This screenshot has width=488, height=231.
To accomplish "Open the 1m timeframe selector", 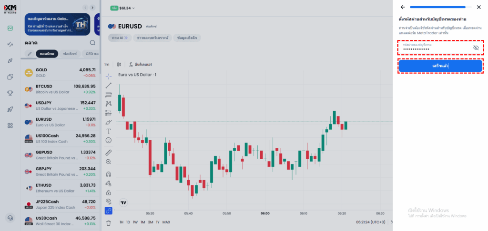I will [x=107, y=64].
